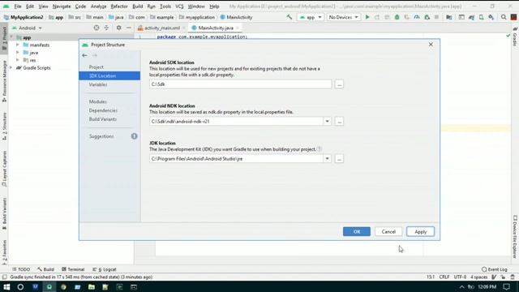
Task: Browse for Android SDK location with ellipsis button
Action: pyautogui.click(x=339, y=84)
